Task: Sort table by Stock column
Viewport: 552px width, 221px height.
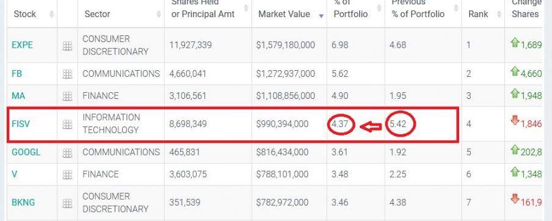Action: click(x=52, y=14)
